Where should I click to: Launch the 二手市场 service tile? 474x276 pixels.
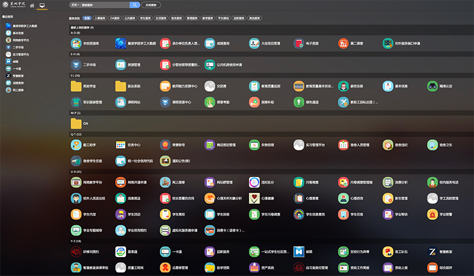(x=76, y=65)
